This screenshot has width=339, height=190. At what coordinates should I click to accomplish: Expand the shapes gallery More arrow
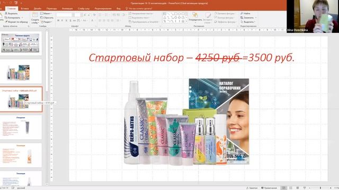(x=186, y=21)
